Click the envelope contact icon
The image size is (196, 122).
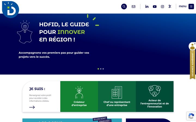[x=133, y=7]
